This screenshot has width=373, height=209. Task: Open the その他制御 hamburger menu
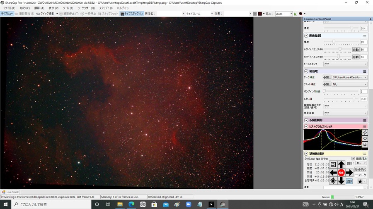pos(365,120)
